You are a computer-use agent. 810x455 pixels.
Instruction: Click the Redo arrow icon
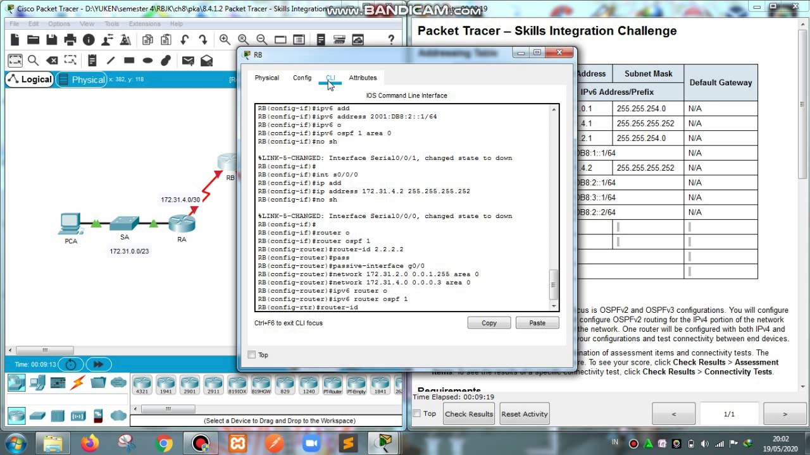coord(202,40)
